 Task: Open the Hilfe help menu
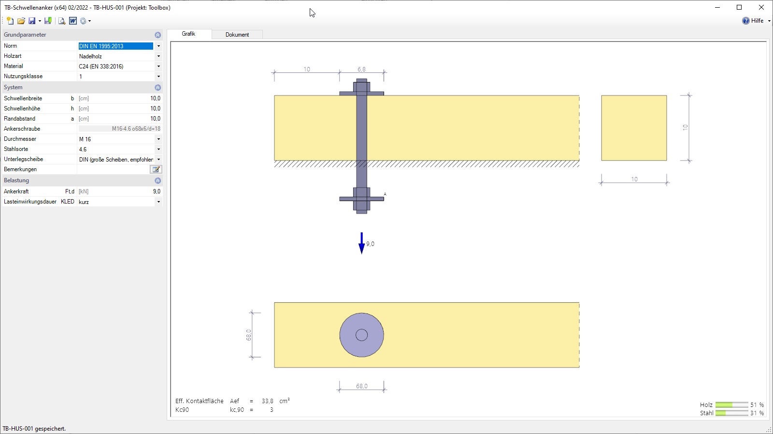point(757,21)
